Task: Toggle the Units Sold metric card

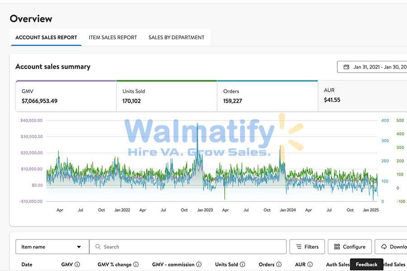Action: pos(166,96)
